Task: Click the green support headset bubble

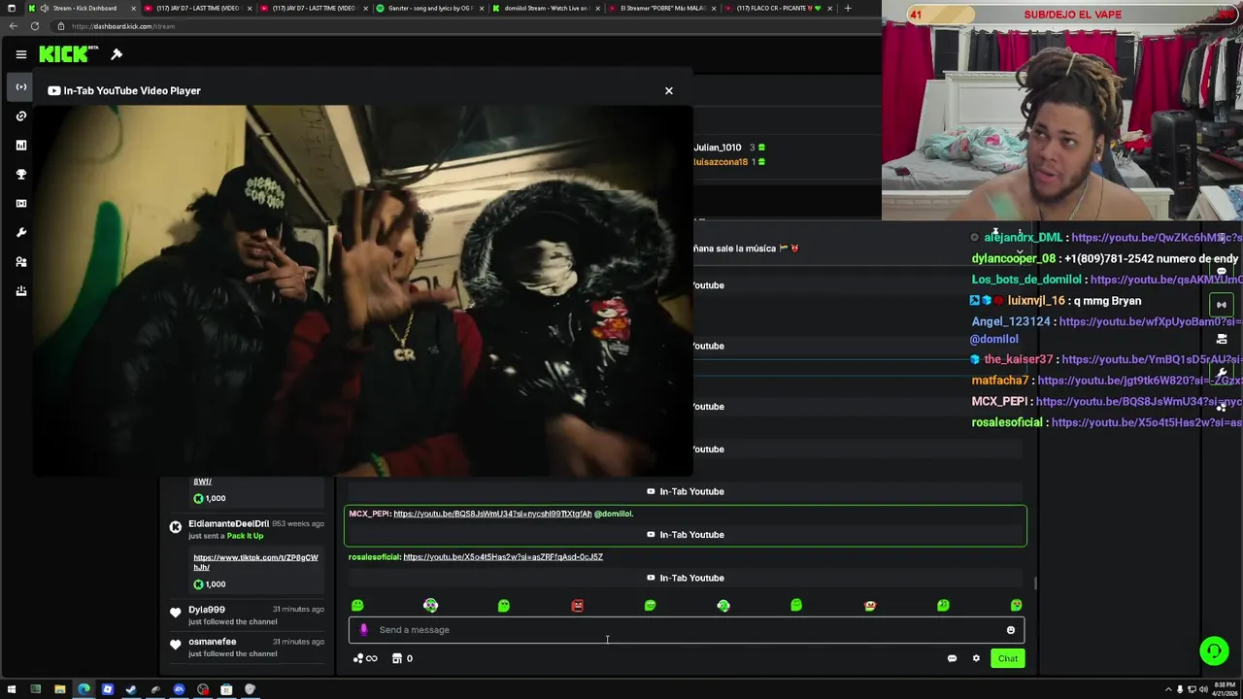Action: 1213,650
